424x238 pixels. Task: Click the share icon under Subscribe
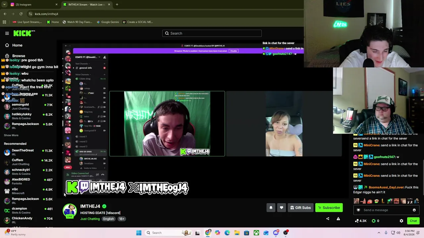point(328,218)
